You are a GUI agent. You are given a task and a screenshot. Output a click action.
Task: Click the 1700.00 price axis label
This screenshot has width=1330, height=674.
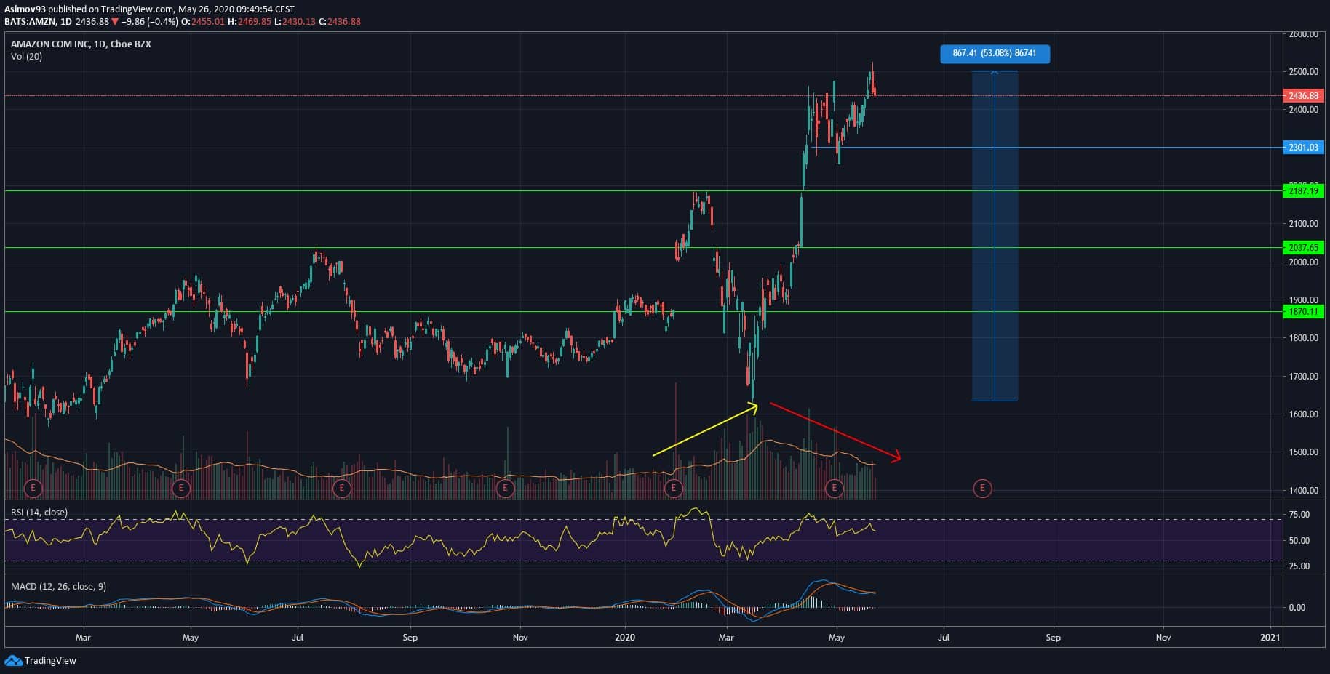coord(1303,377)
